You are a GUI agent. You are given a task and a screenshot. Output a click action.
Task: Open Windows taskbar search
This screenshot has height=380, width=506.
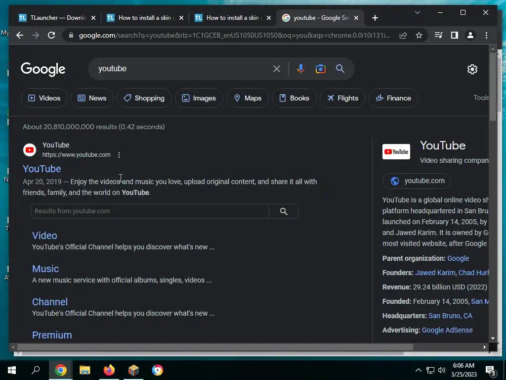36,370
